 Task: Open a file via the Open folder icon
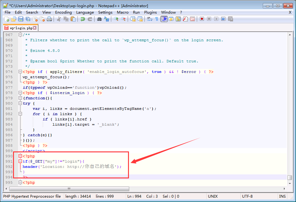tap(14, 19)
